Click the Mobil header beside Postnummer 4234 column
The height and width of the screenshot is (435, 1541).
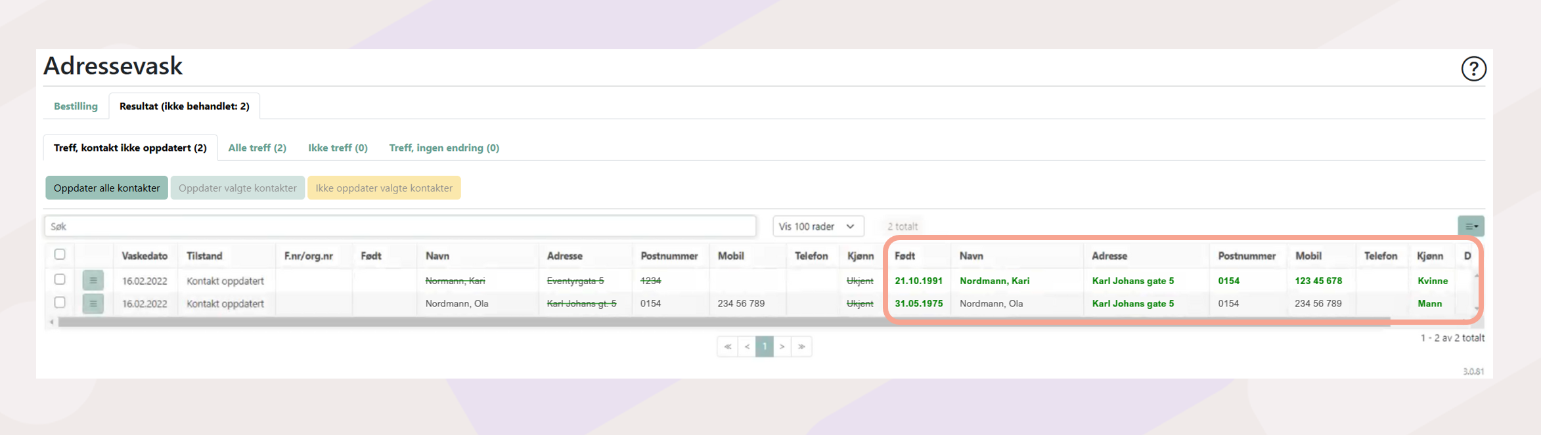pyautogui.click(x=731, y=256)
